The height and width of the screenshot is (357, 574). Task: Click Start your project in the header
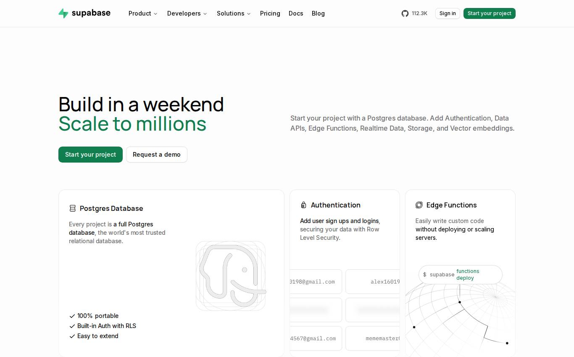point(490,13)
